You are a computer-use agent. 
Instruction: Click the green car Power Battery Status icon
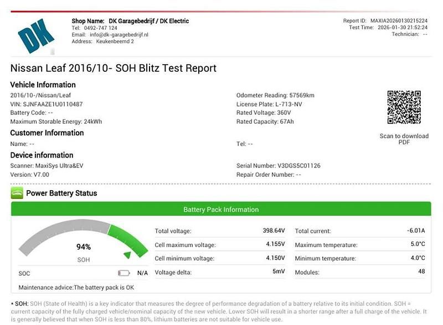[17, 193]
